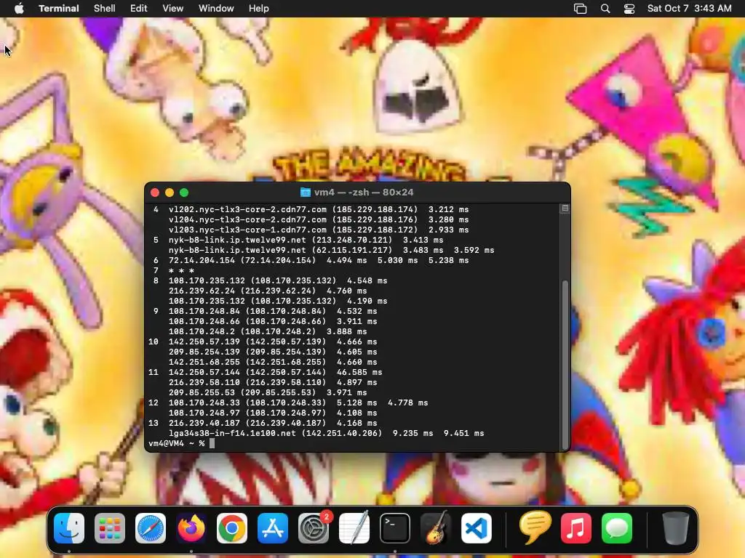Screen dimensions: 745x558
Task: Open Visual Studio Code from Dock
Action: click(x=476, y=528)
